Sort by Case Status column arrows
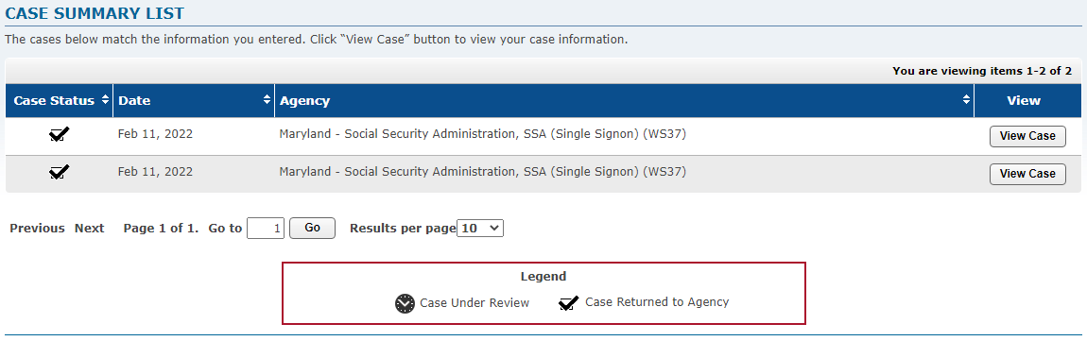1087x341 pixels. pyautogui.click(x=105, y=100)
